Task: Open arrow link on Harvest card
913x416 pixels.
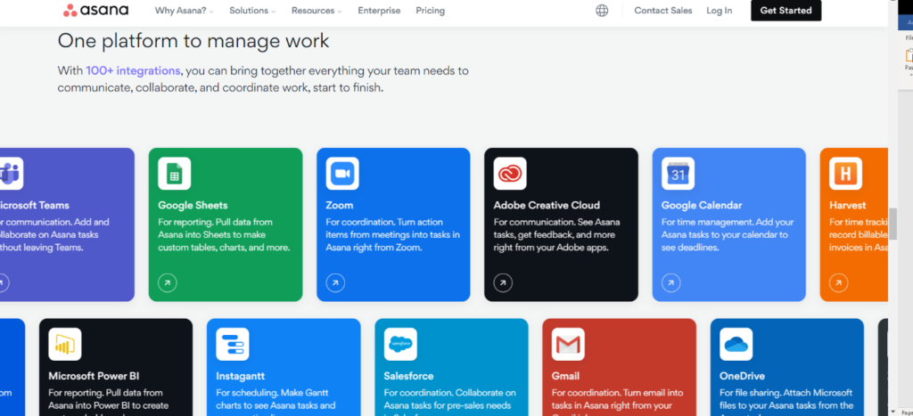Action: coord(838,283)
